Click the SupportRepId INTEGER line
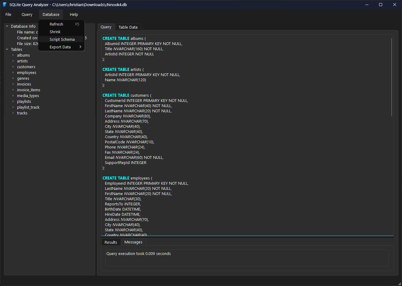 (x=126, y=162)
